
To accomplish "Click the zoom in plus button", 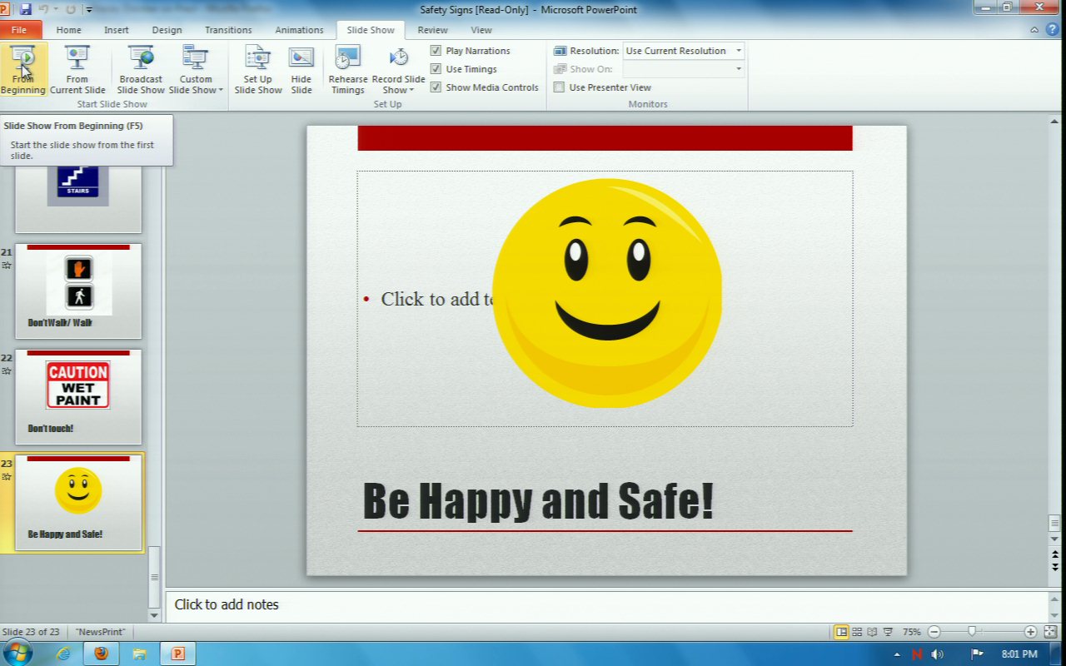I will [x=1030, y=632].
